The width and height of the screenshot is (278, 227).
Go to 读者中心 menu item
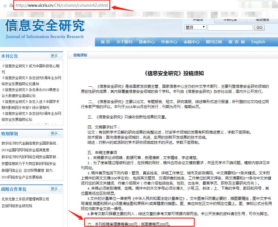tap(147, 42)
